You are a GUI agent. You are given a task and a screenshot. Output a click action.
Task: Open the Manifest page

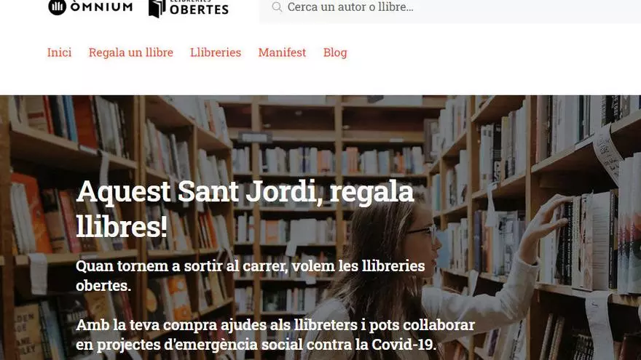282,52
